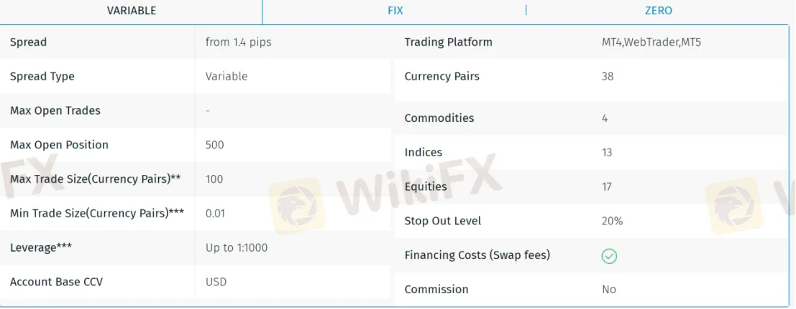Screen dimensions: 796x309
Task: Click the Currency Pairs count 38
Action: 608,77
